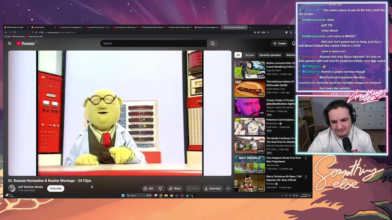392x220 pixels.
Task: Click the video player to pause
Action: [120, 113]
